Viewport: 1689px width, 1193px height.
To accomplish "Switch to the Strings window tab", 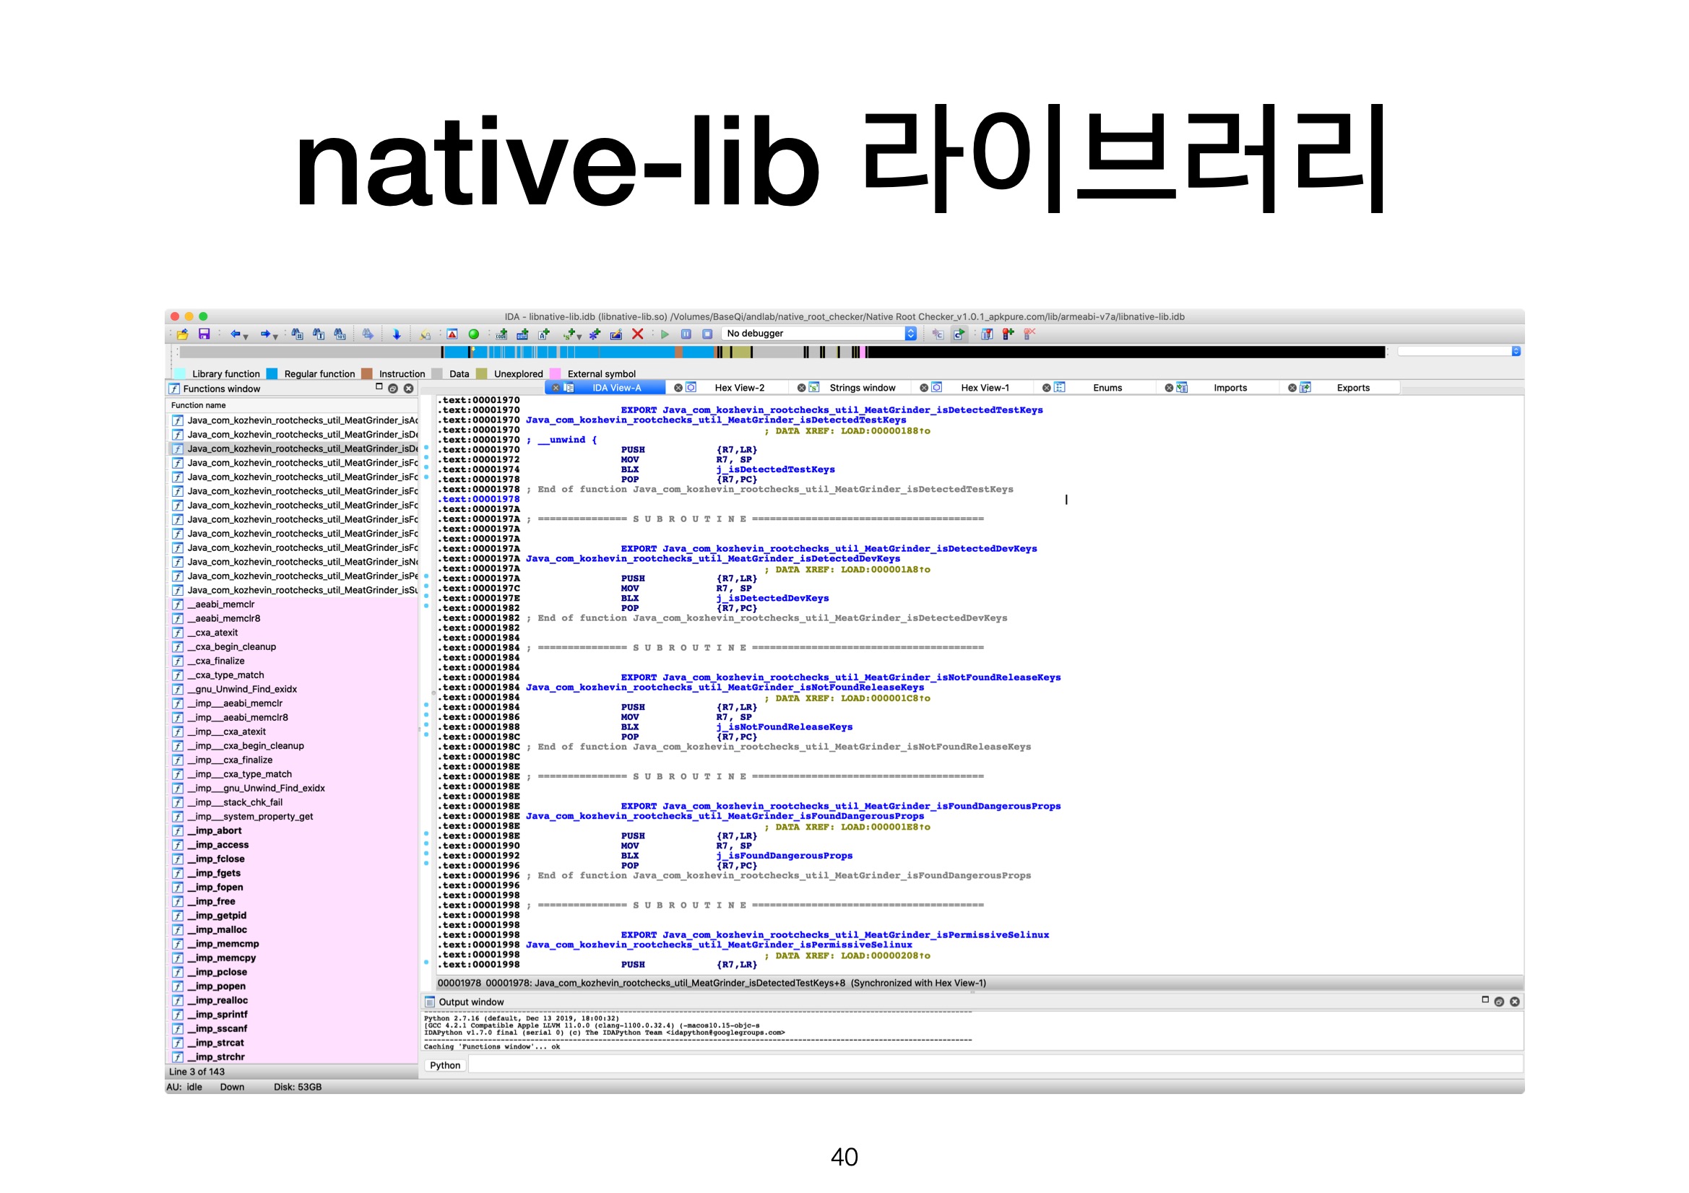I will point(862,388).
